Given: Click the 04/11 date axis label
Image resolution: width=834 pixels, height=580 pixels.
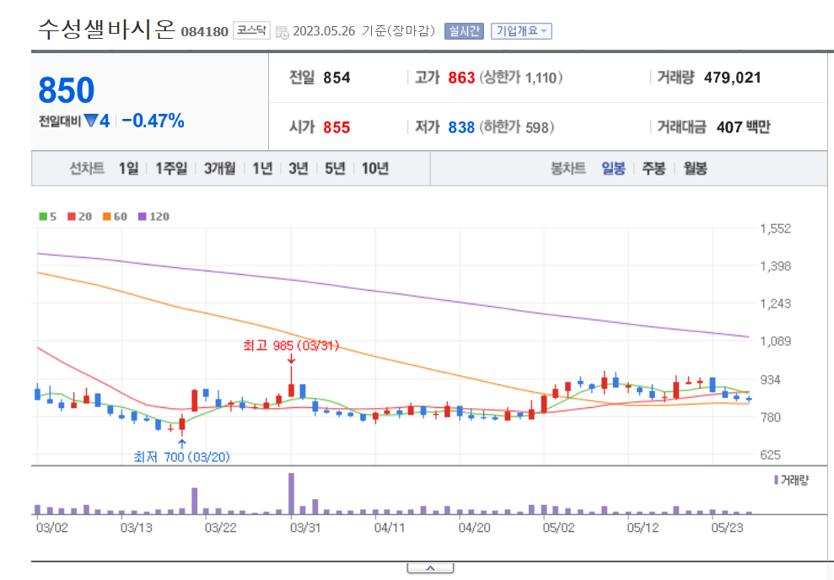Looking at the screenshot, I should 390,528.
